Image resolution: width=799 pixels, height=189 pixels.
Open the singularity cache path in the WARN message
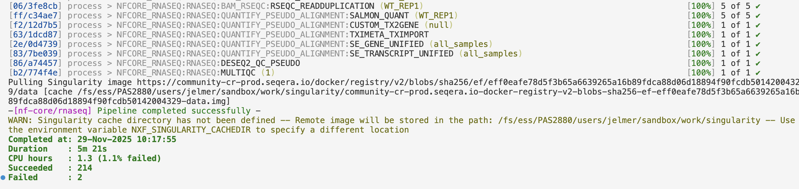[629, 121]
